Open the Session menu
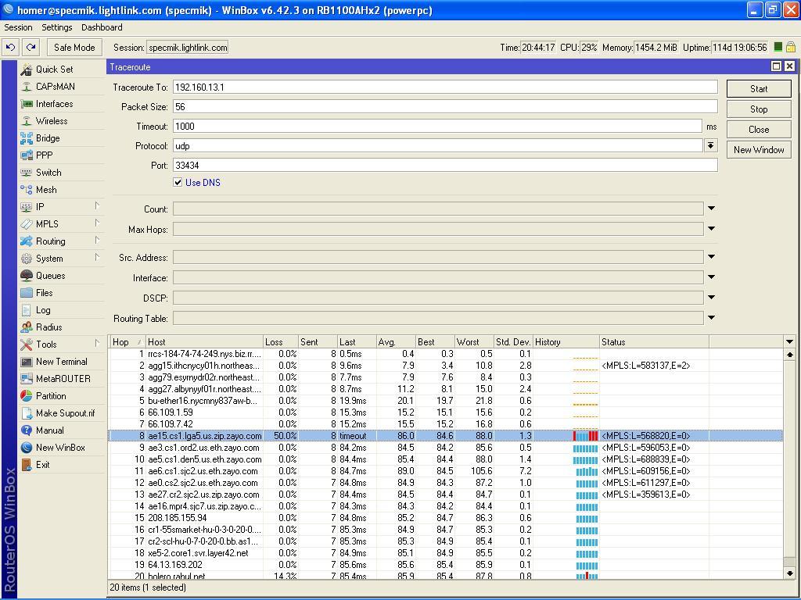Image resolution: width=801 pixels, height=600 pixels. [18, 27]
